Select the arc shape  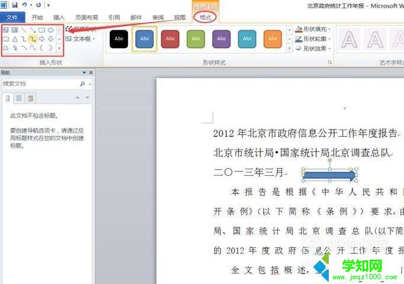(24, 48)
